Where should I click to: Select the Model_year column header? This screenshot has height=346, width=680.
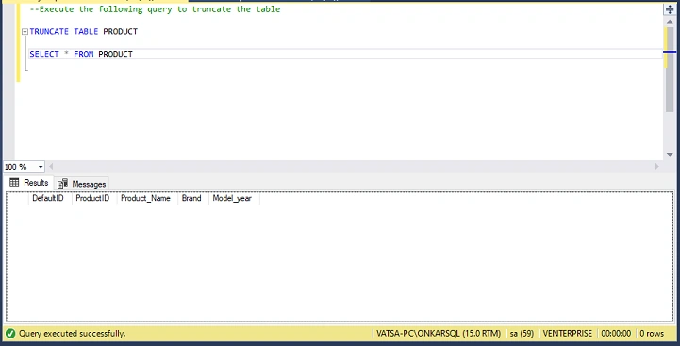point(234,199)
